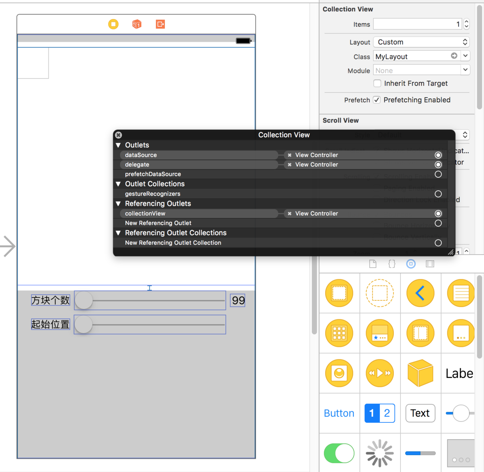Pick the Storyboard Reference library object
Screen dimensions: 484x472
[380, 293]
